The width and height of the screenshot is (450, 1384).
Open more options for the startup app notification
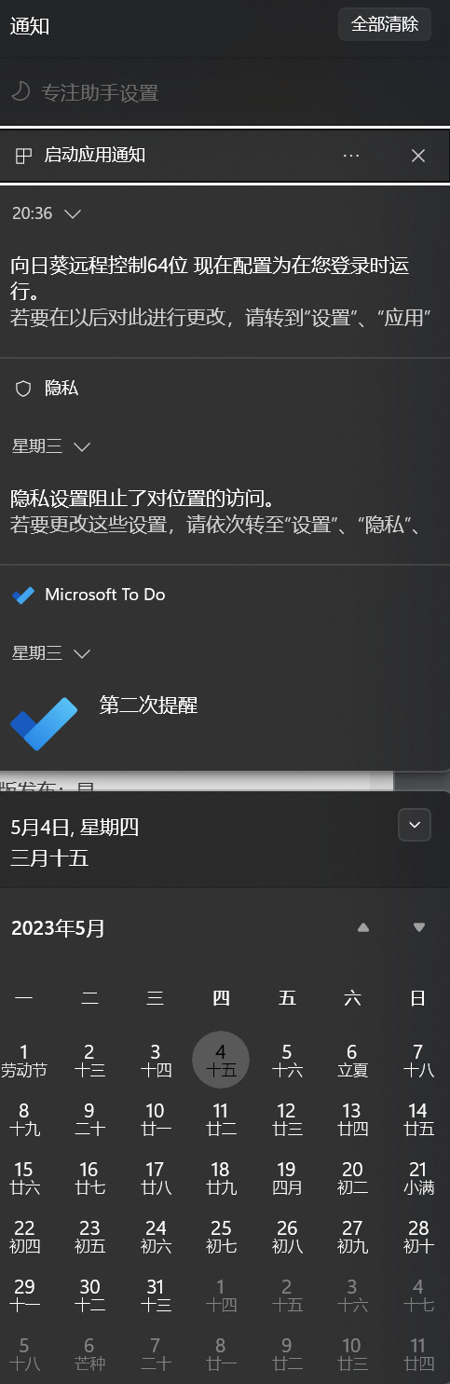coord(351,156)
